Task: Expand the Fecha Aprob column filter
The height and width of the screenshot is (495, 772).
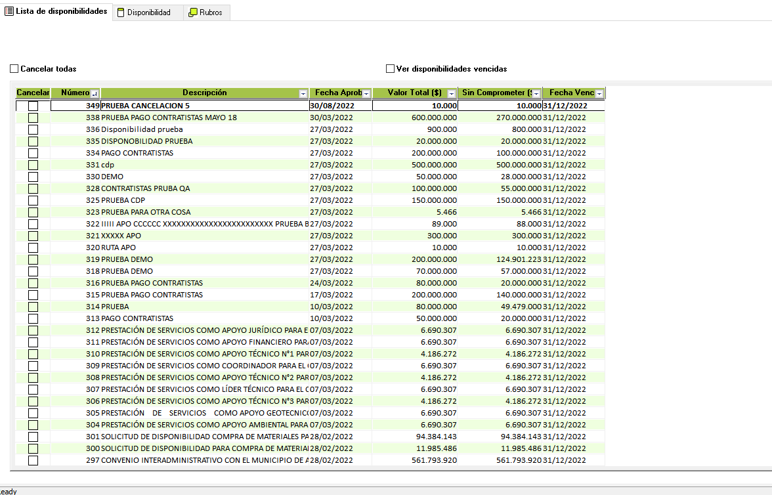Action: [366, 94]
